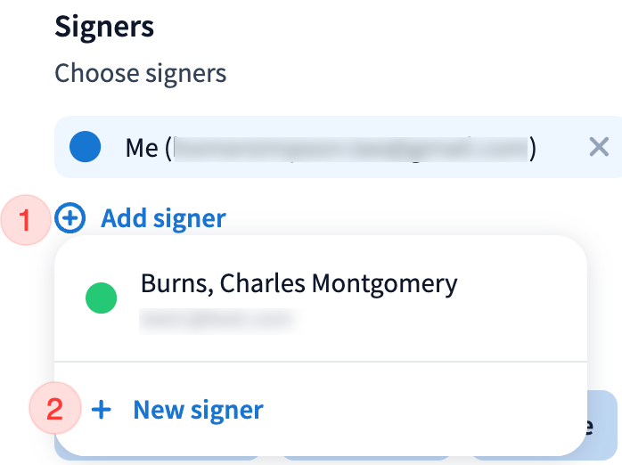Image resolution: width=622 pixels, height=465 pixels.
Task: Click the green dot beside Burns
Action: tap(101, 298)
